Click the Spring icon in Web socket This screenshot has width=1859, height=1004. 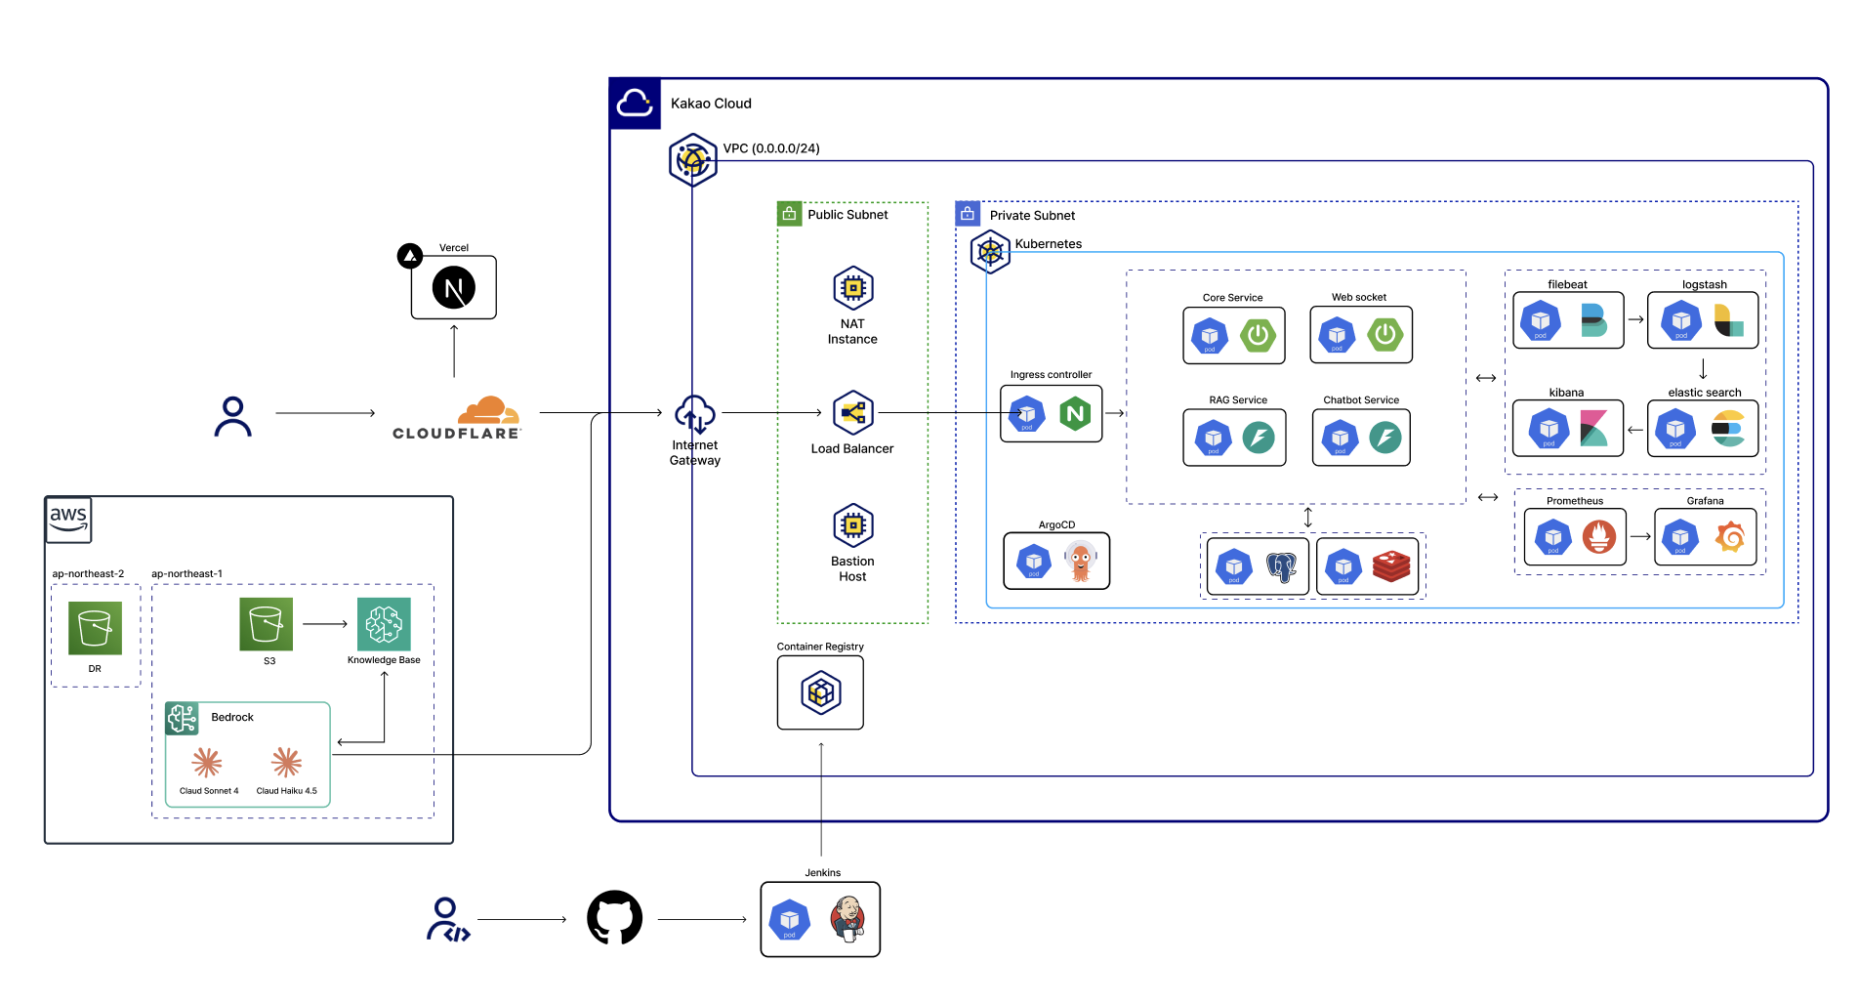[x=1385, y=335]
